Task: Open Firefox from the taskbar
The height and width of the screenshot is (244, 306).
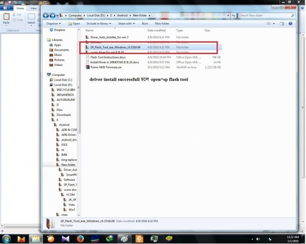Action: pos(80,239)
